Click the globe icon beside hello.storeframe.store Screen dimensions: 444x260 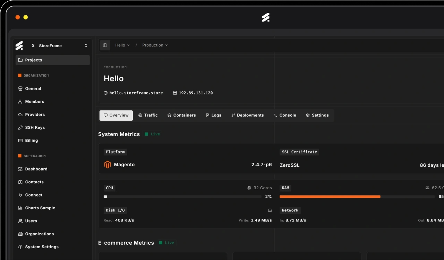106,93
